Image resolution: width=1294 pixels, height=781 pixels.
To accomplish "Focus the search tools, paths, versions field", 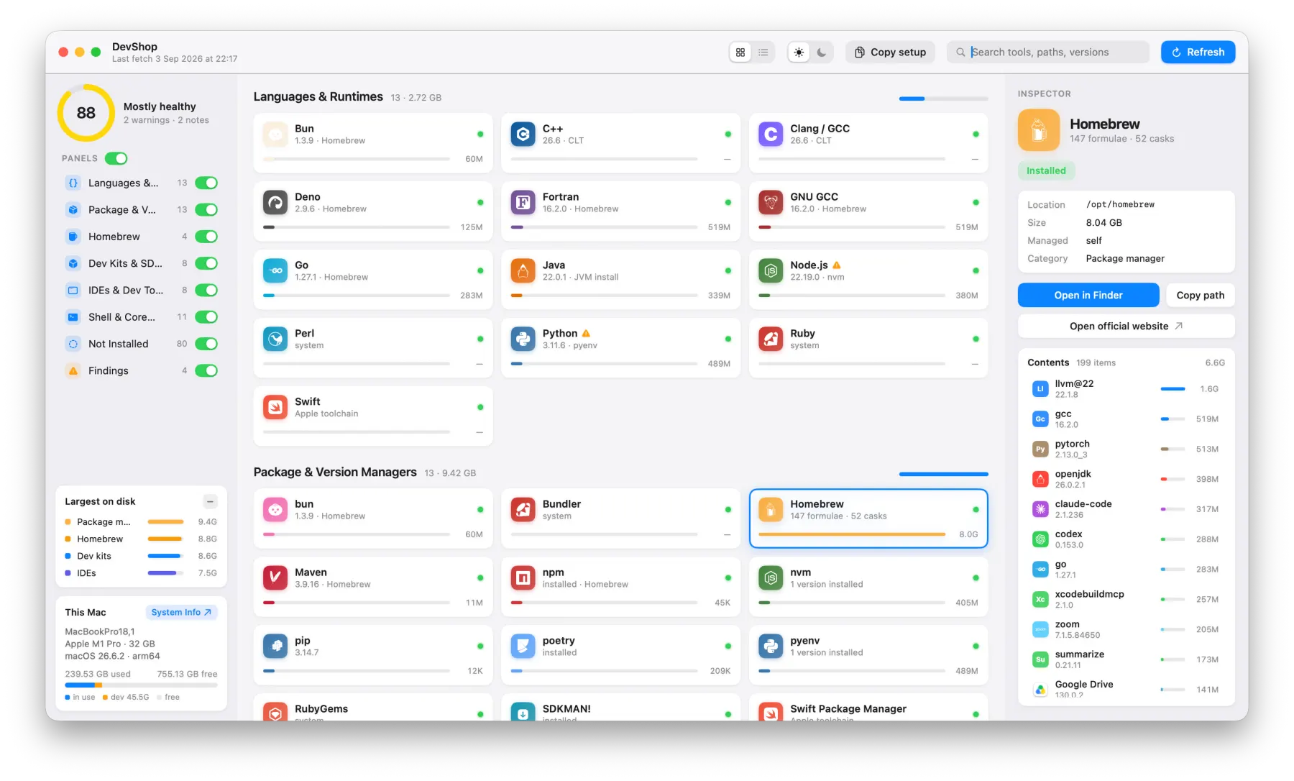I will click(x=1047, y=52).
